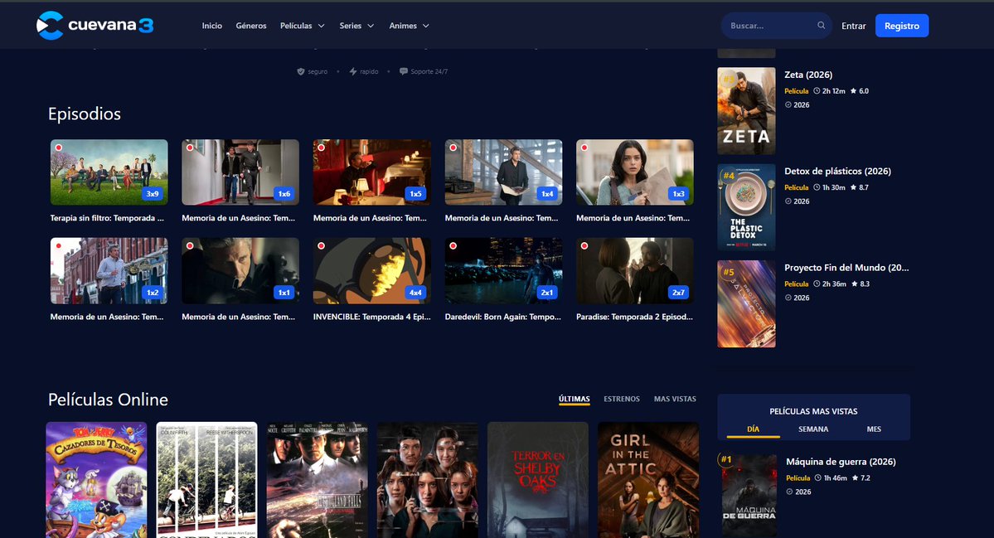Expand the Películas dropdown menu
This screenshot has height=538, width=994.
tap(303, 26)
